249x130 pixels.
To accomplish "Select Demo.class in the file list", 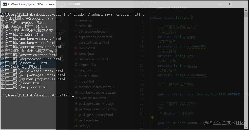I will click(85, 48).
